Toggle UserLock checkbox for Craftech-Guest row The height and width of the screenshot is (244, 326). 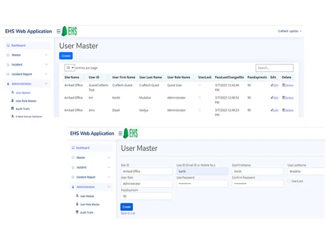click(200, 85)
